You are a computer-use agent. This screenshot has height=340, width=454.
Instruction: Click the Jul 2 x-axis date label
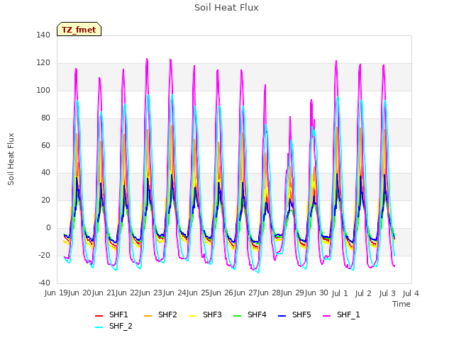click(363, 294)
